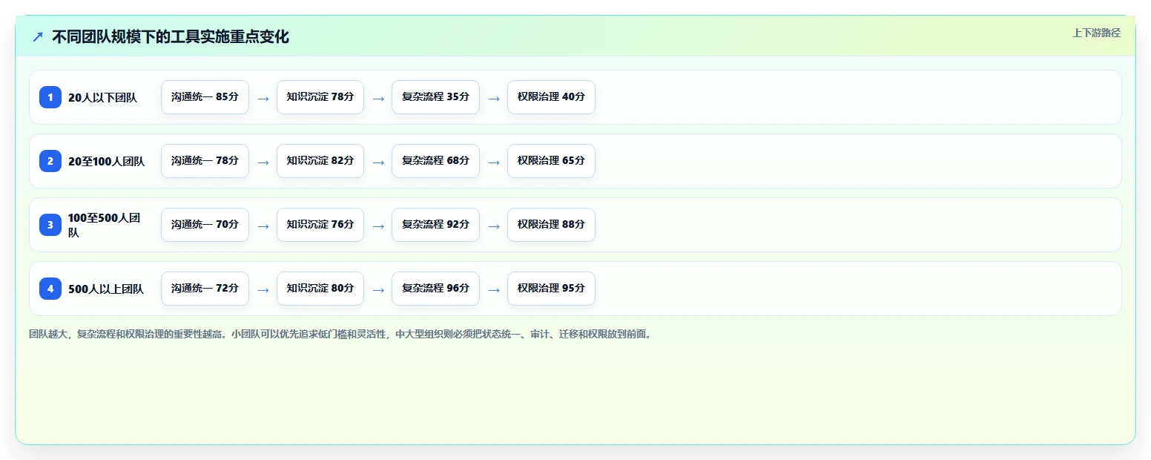This screenshot has height=460, width=1151.
Task: Select the 知识沉淀 78分 chip
Action: [320, 97]
